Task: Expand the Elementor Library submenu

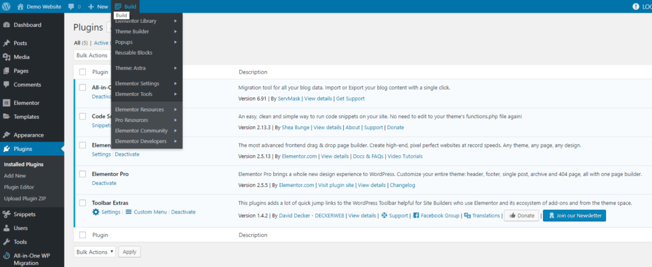Action: coord(147,21)
